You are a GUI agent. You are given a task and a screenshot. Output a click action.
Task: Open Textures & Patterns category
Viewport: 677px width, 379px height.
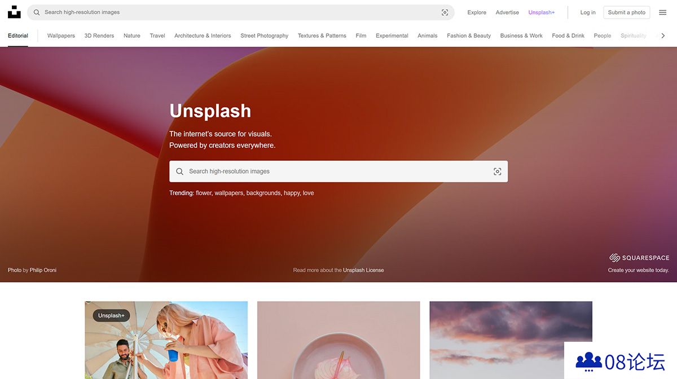point(322,36)
